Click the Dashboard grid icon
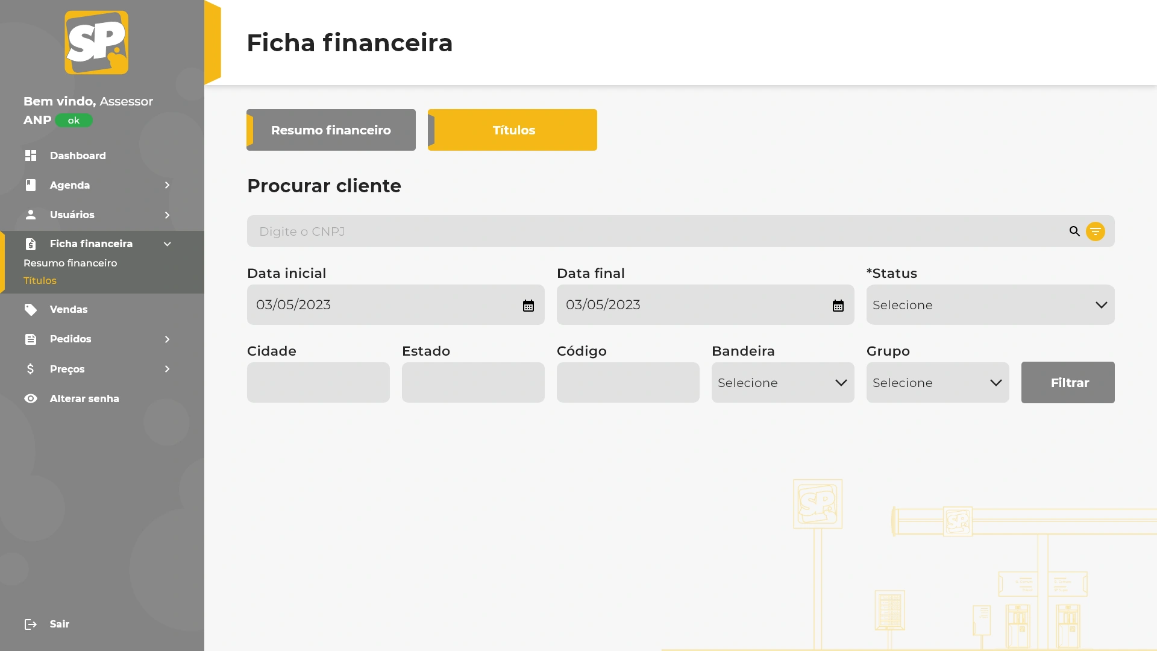1157x651 pixels. (31, 156)
